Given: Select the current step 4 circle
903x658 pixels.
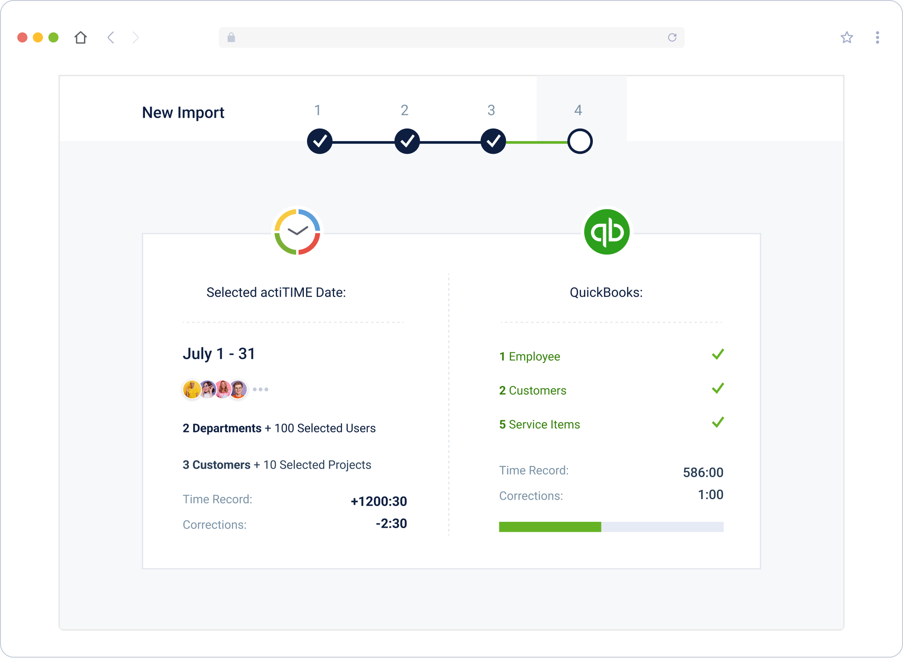Looking at the screenshot, I should point(580,141).
